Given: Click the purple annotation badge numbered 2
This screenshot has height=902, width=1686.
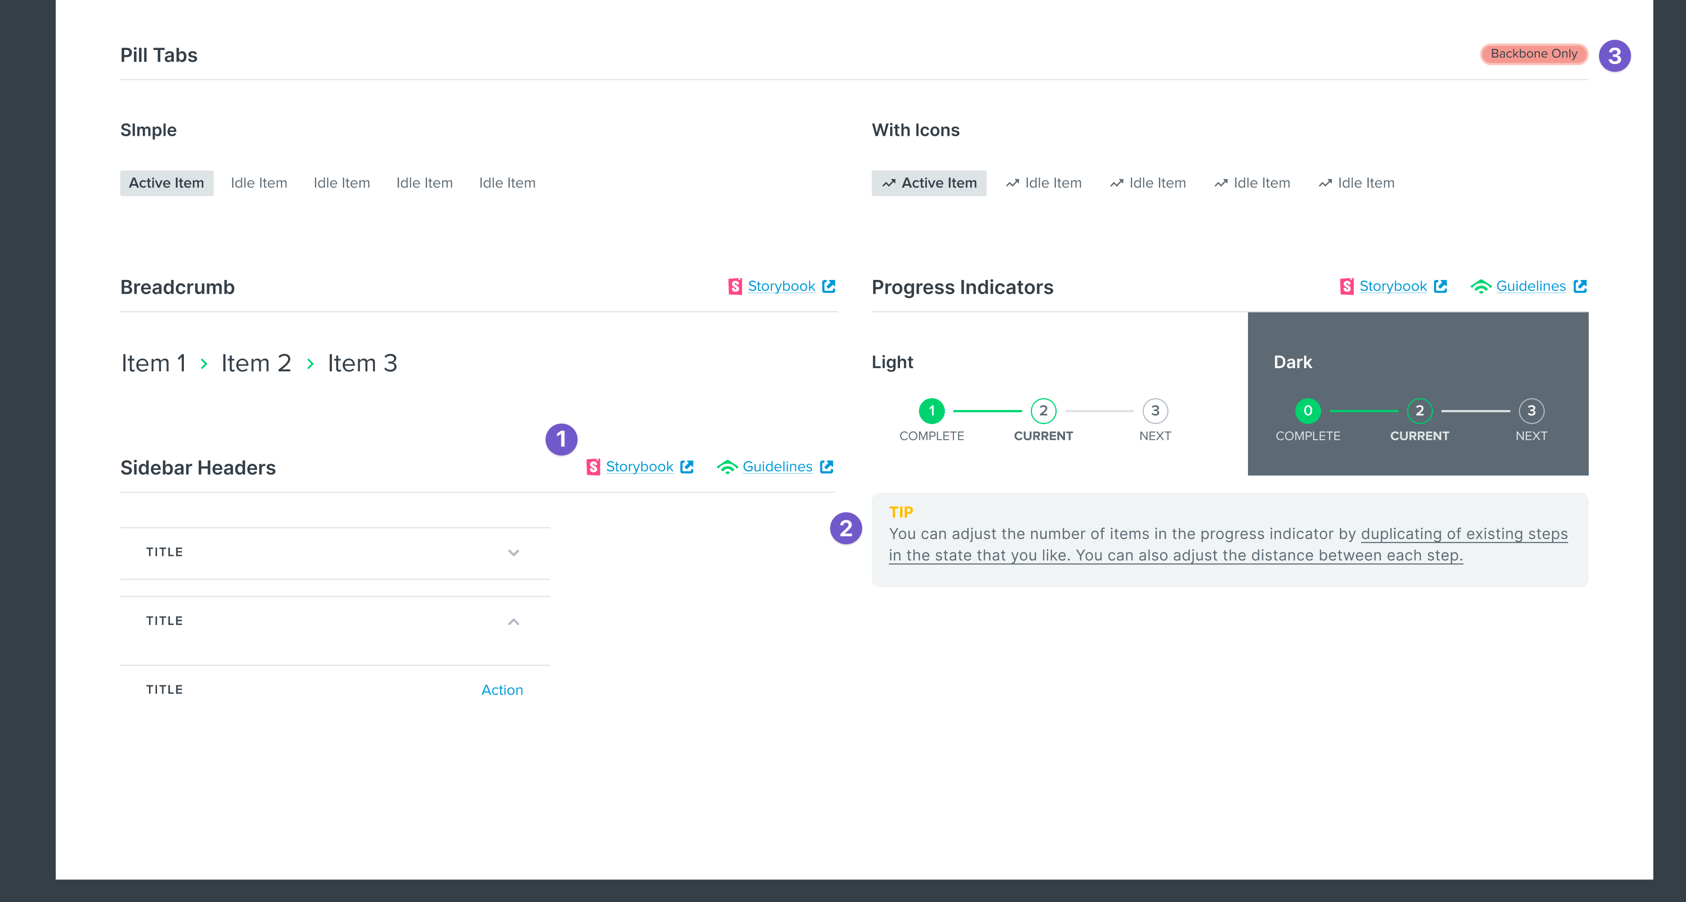Looking at the screenshot, I should pos(846,528).
